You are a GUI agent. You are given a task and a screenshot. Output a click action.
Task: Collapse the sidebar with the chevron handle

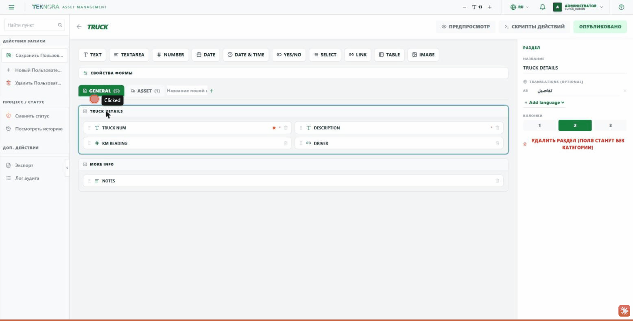(x=67, y=168)
